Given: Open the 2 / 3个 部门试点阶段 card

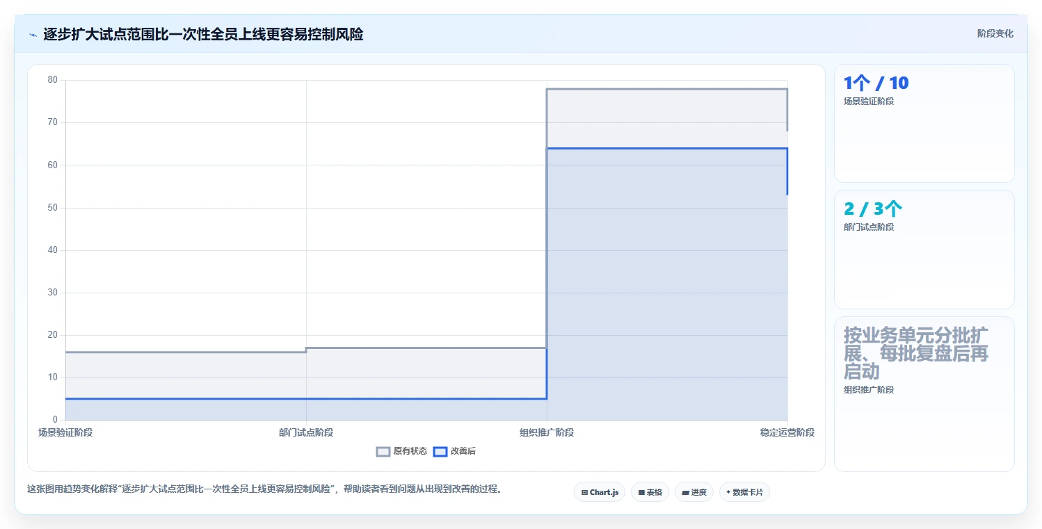Looking at the screenshot, I should point(924,250).
